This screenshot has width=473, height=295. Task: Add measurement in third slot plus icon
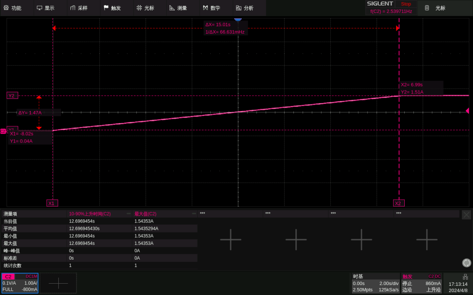pos(231,239)
